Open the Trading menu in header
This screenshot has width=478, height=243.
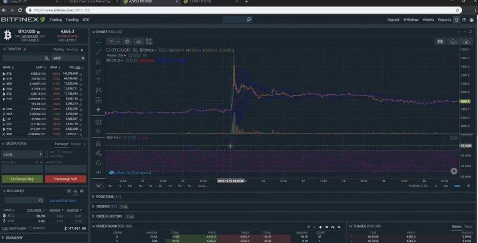pos(56,20)
